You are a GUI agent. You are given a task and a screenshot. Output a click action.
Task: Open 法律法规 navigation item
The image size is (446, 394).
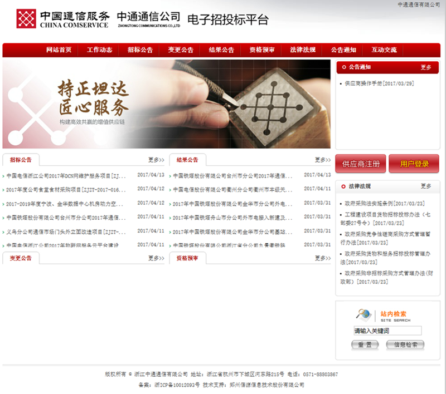[303, 50]
